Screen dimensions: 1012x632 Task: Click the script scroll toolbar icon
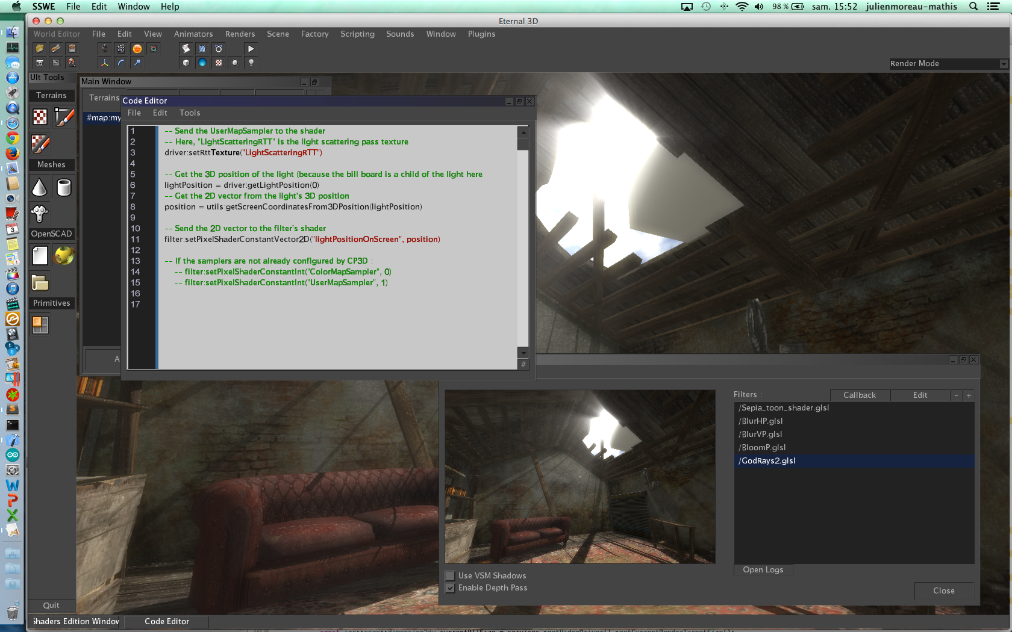(186, 48)
